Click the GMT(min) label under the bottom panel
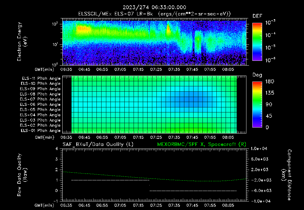Viewport: 304px width, 210px height. 45,206
